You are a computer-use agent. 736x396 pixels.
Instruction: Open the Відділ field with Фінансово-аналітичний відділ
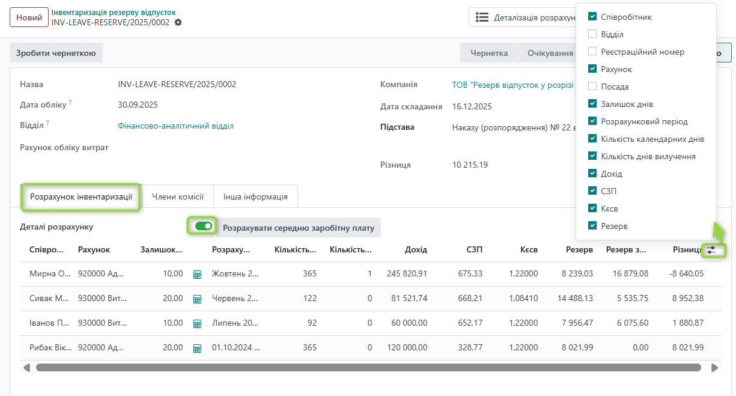(175, 126)
